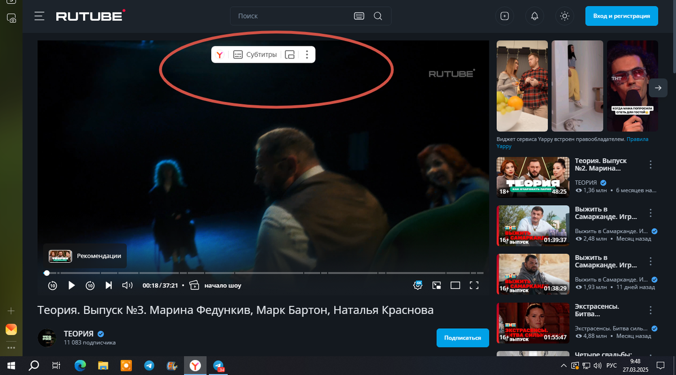Enable Субтитры in the overlay toolbar
676x375 pixels.
[x=255, y=55]
